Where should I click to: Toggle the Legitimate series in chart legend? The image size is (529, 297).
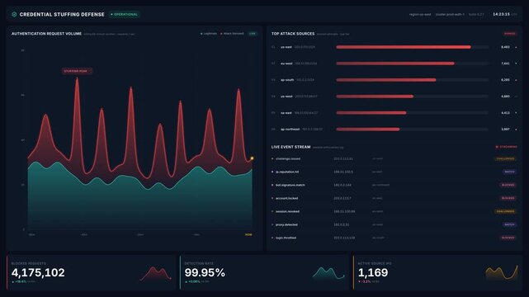click(209, 34)
